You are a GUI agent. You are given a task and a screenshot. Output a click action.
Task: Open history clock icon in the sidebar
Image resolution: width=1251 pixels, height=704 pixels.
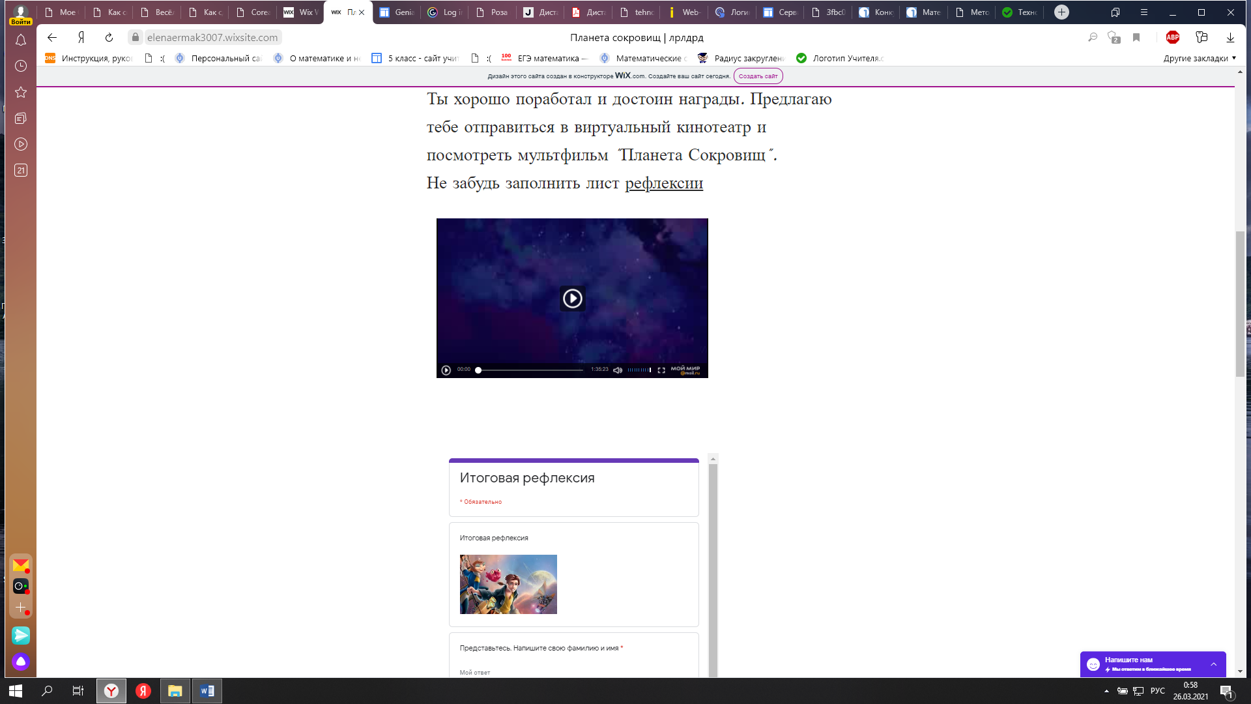pyautogui.click(x=21, y=66)
